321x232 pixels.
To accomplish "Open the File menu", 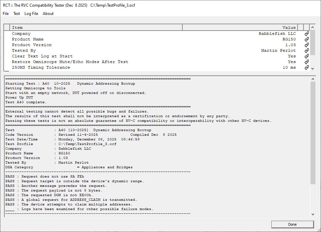I will [x=5, y=14].
